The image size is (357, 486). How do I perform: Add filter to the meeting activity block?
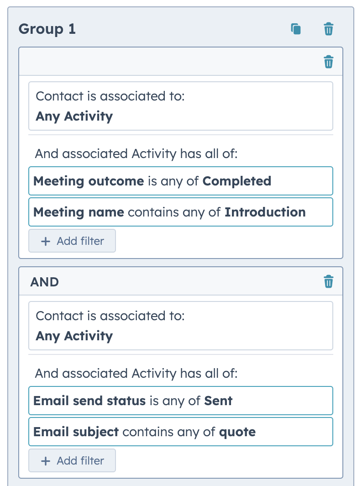point(72,241)
